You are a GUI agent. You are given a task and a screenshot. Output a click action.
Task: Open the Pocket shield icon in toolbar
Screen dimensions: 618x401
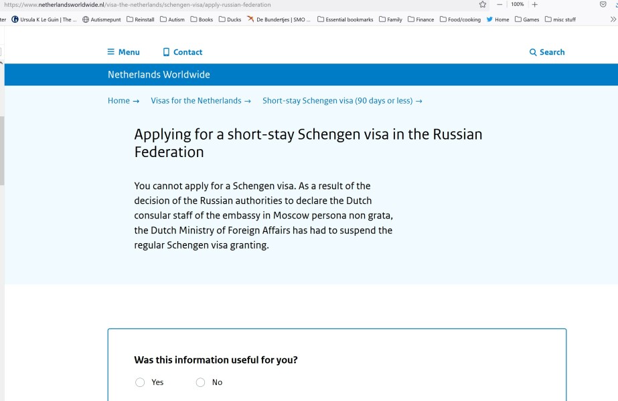pos(603,5)
